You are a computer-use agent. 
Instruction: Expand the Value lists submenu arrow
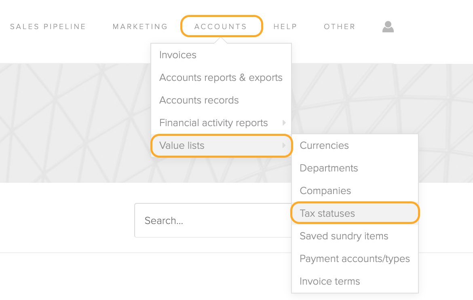coord(284,146)
